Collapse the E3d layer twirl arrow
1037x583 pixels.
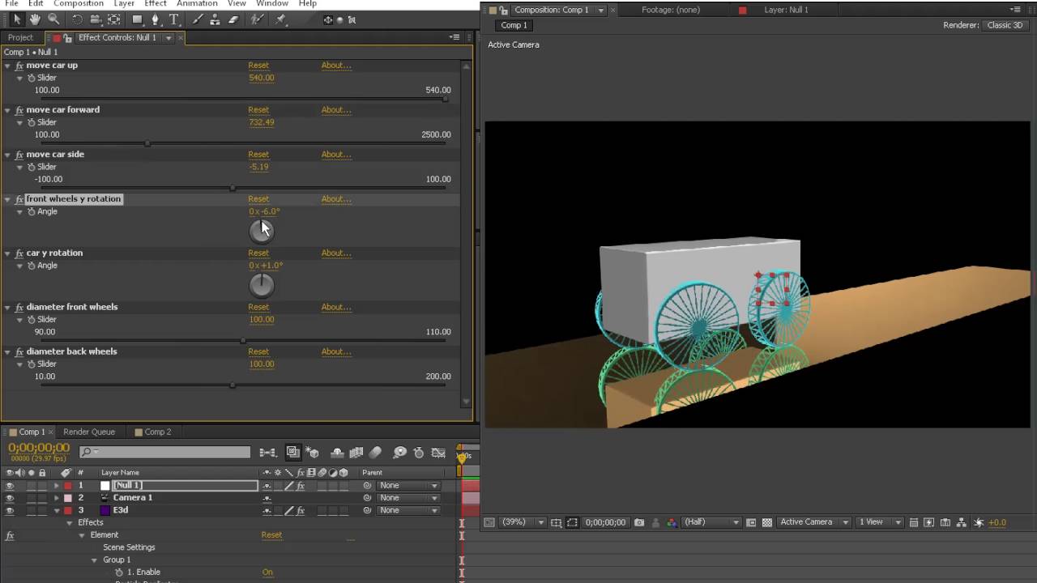tap(57, 511)
